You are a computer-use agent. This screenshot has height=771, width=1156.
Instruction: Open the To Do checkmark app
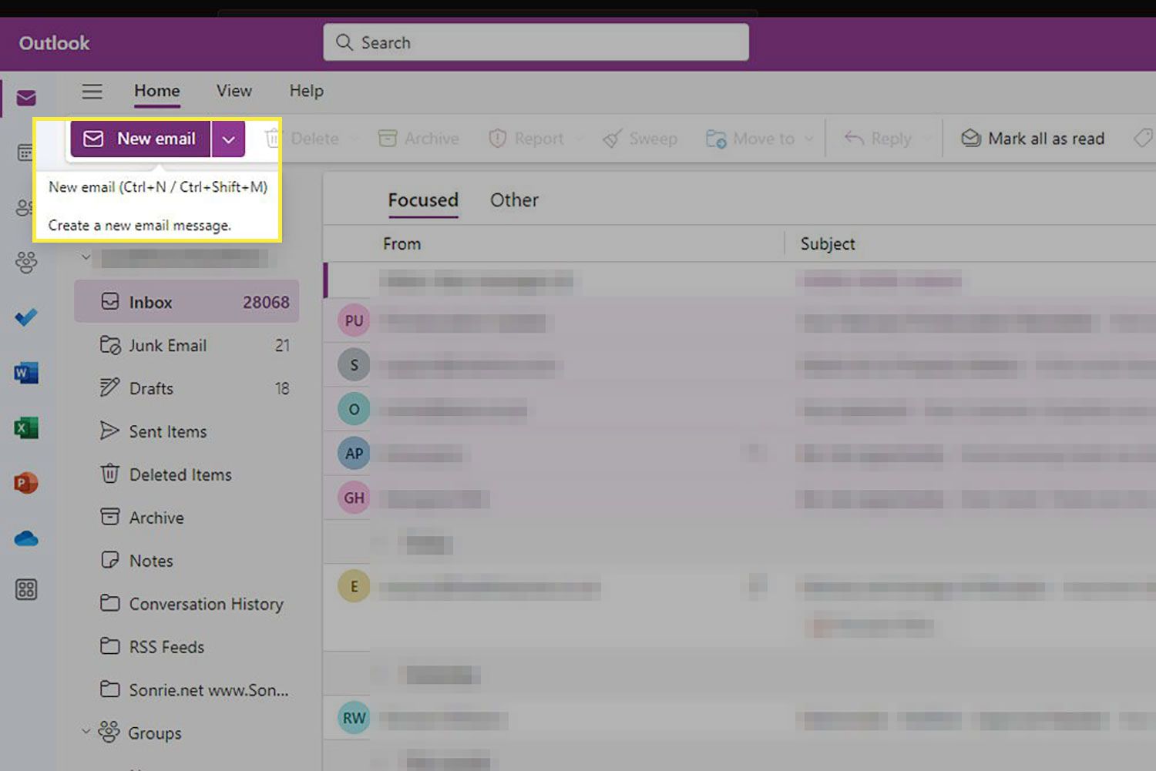[x=26, y=317]
